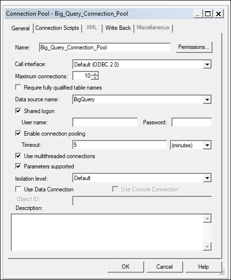Open the Data source name dropdown
Screen dimensions: 231x280
click(x=207, y=100)
